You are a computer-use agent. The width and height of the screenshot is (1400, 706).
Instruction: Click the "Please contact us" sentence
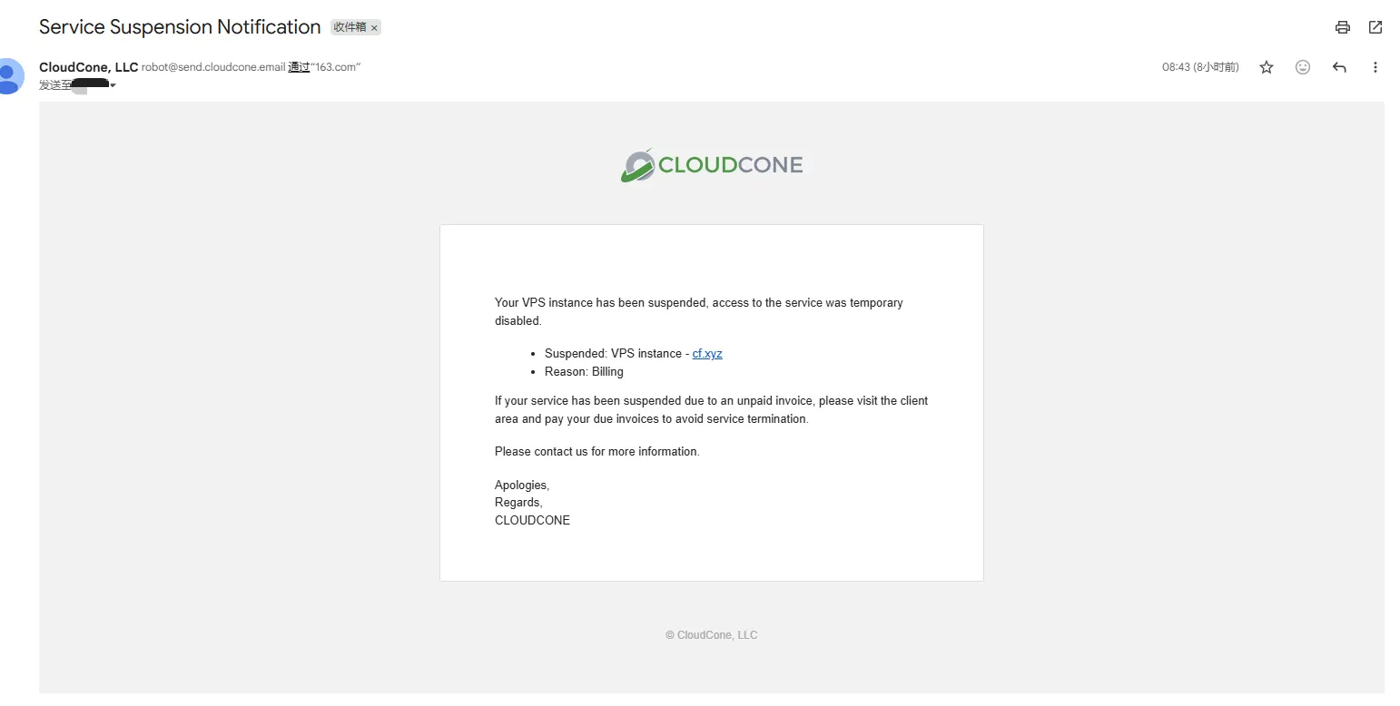(x=596, y=452)
